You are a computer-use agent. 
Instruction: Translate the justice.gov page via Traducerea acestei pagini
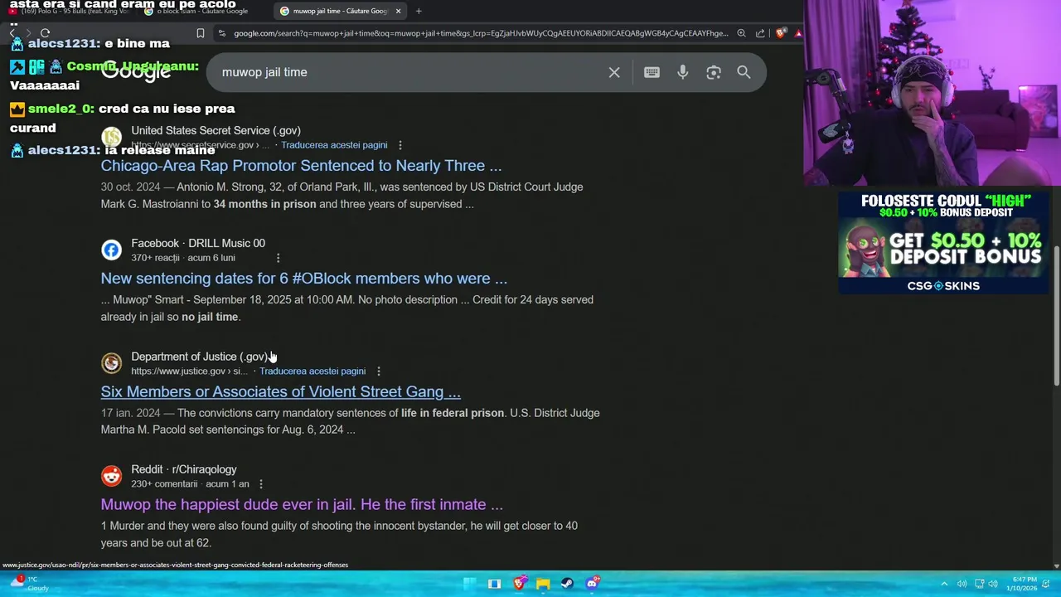[312, 371]
